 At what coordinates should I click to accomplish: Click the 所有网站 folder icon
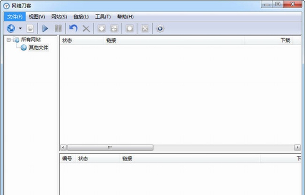pyautogui.click(x=16, y=40)
